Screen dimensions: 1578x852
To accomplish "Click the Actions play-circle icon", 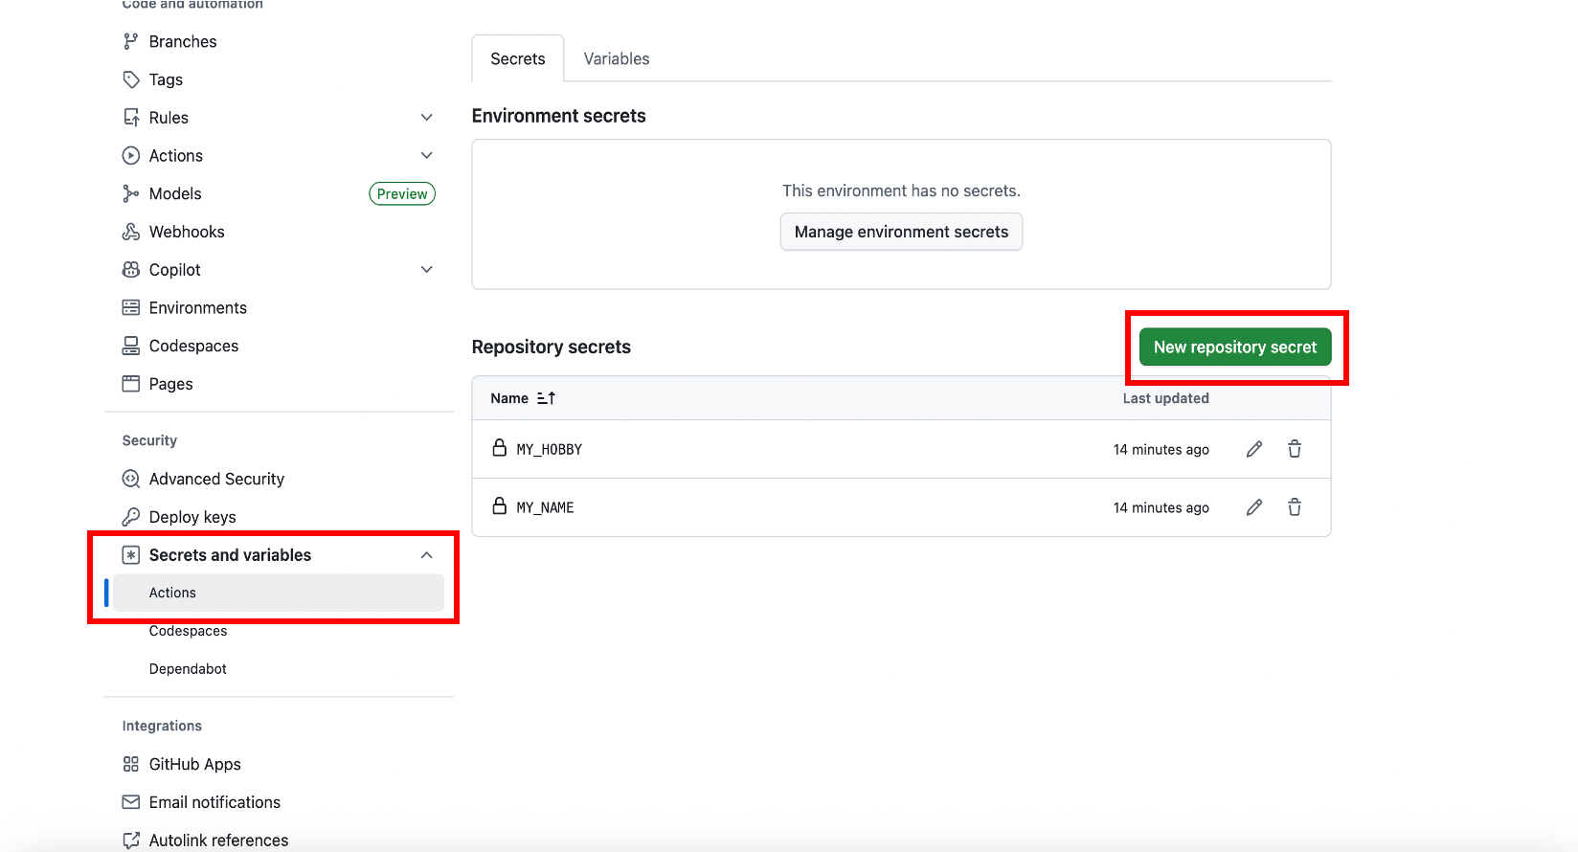I will tap(131, 155).
